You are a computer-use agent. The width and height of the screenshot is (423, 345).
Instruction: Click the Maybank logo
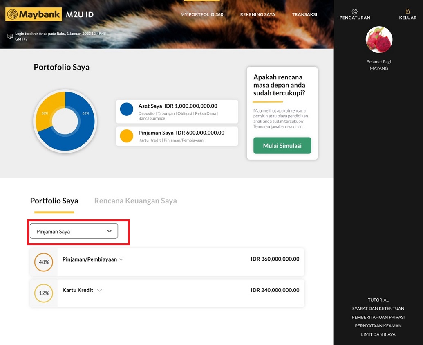point(34,14)
